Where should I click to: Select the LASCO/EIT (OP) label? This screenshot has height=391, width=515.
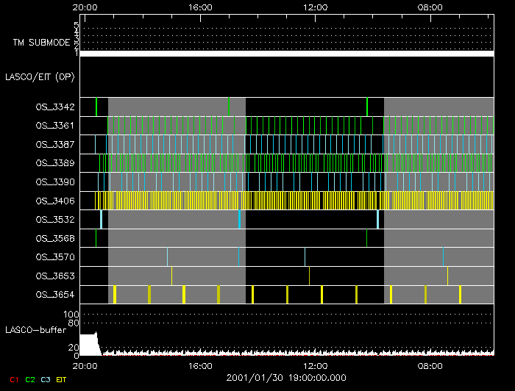[x=40, y=76]
